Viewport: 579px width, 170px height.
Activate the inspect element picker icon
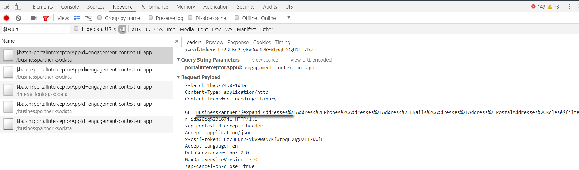[x=6, y=6]
